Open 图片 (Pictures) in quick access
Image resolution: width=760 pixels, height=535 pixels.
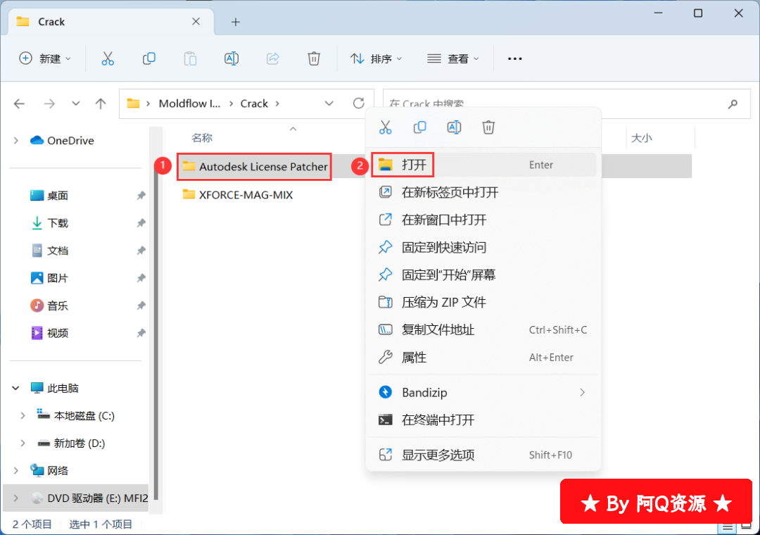click(57, 279)
